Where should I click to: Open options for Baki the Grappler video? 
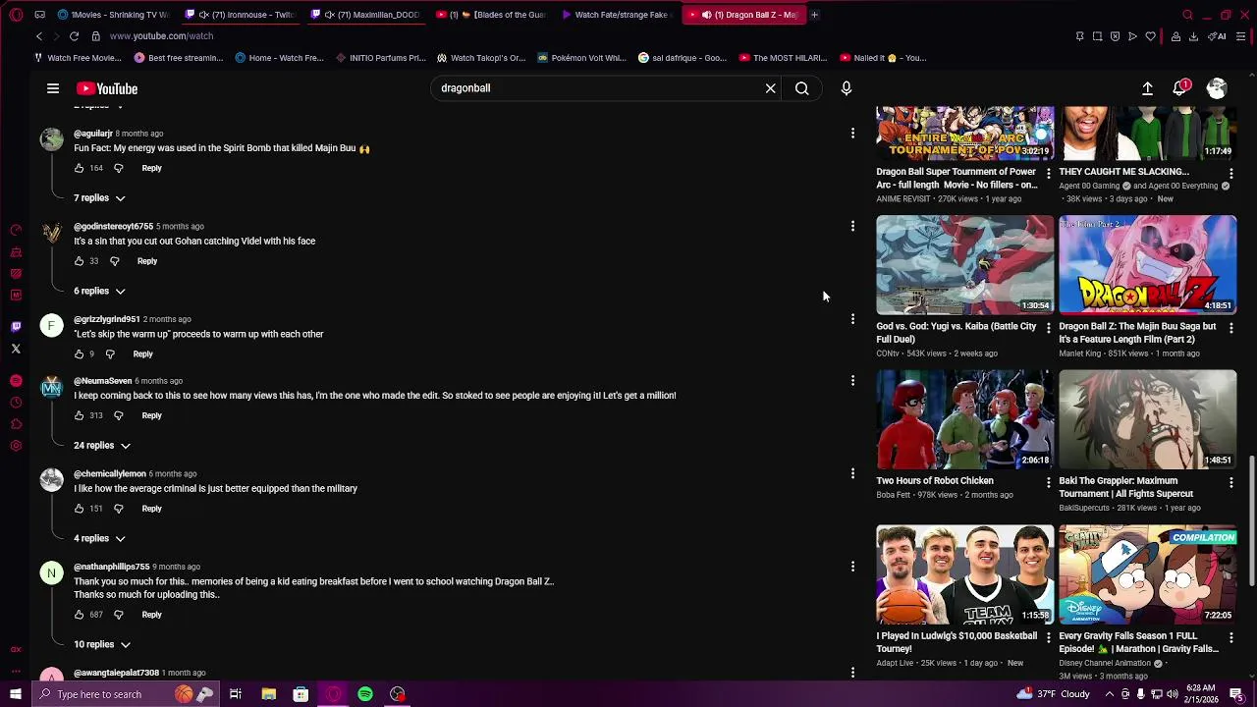tap(1231, 482)
